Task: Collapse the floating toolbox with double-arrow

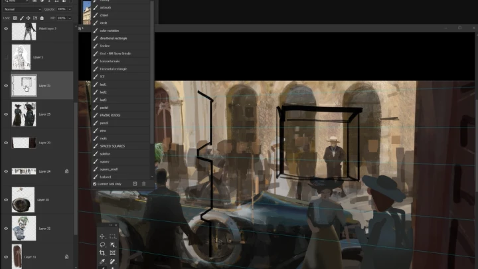Action: [110, 225]
